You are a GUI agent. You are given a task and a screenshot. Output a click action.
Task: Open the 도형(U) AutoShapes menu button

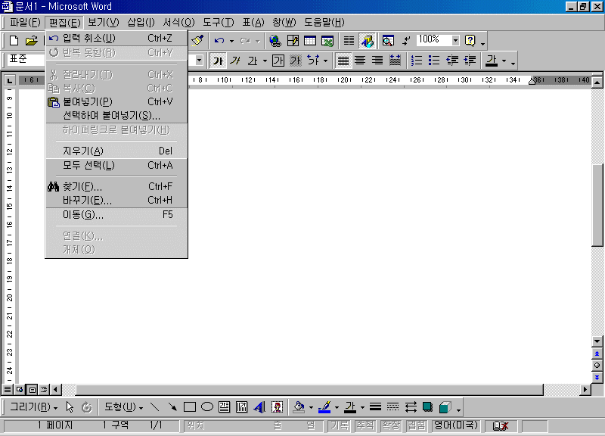(x=123, y=407)
